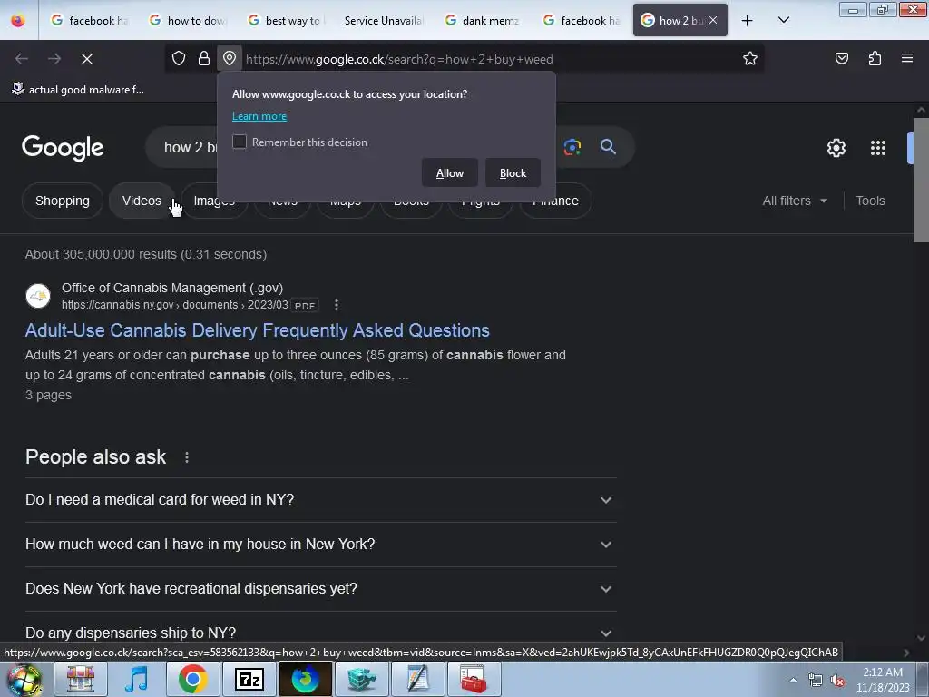The image size is (929, 697).
Task: Click the location permission pin icon
Action: (x=230, y=58)
